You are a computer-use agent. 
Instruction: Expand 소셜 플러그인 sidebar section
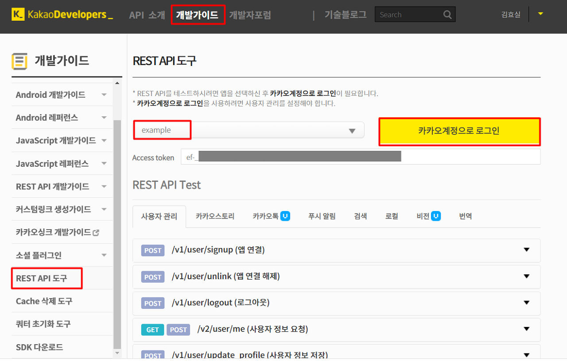coord(104,255)
